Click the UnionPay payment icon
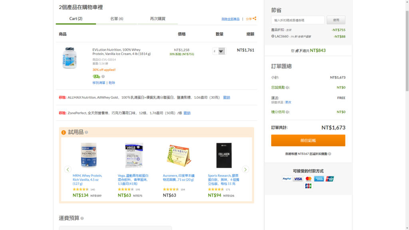The width and height of the screenshot is (409, 230). [x=330, y=179]
